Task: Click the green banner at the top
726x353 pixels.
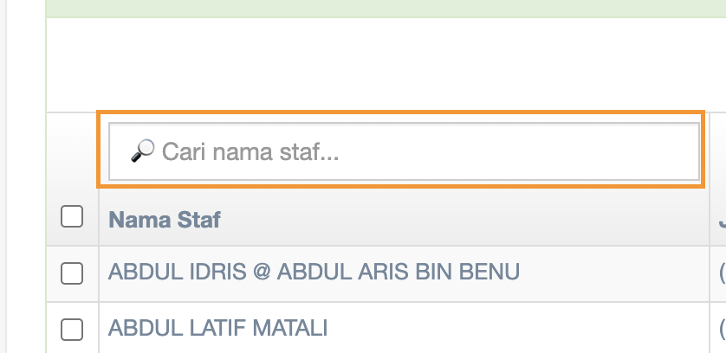Action: 386,9
